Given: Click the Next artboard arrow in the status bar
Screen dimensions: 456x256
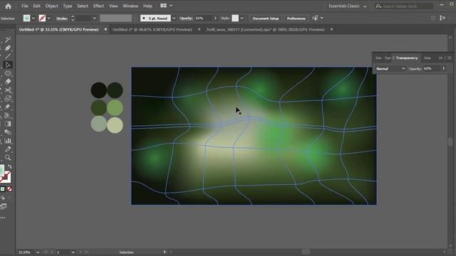Looking at the screenshot, I should click(x=81, y=252).
